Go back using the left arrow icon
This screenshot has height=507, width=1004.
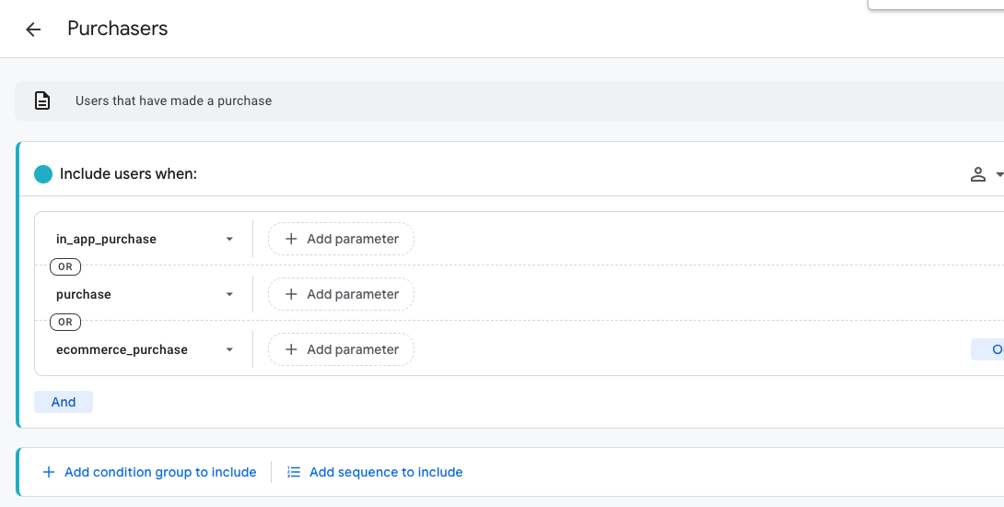(32, 29)
